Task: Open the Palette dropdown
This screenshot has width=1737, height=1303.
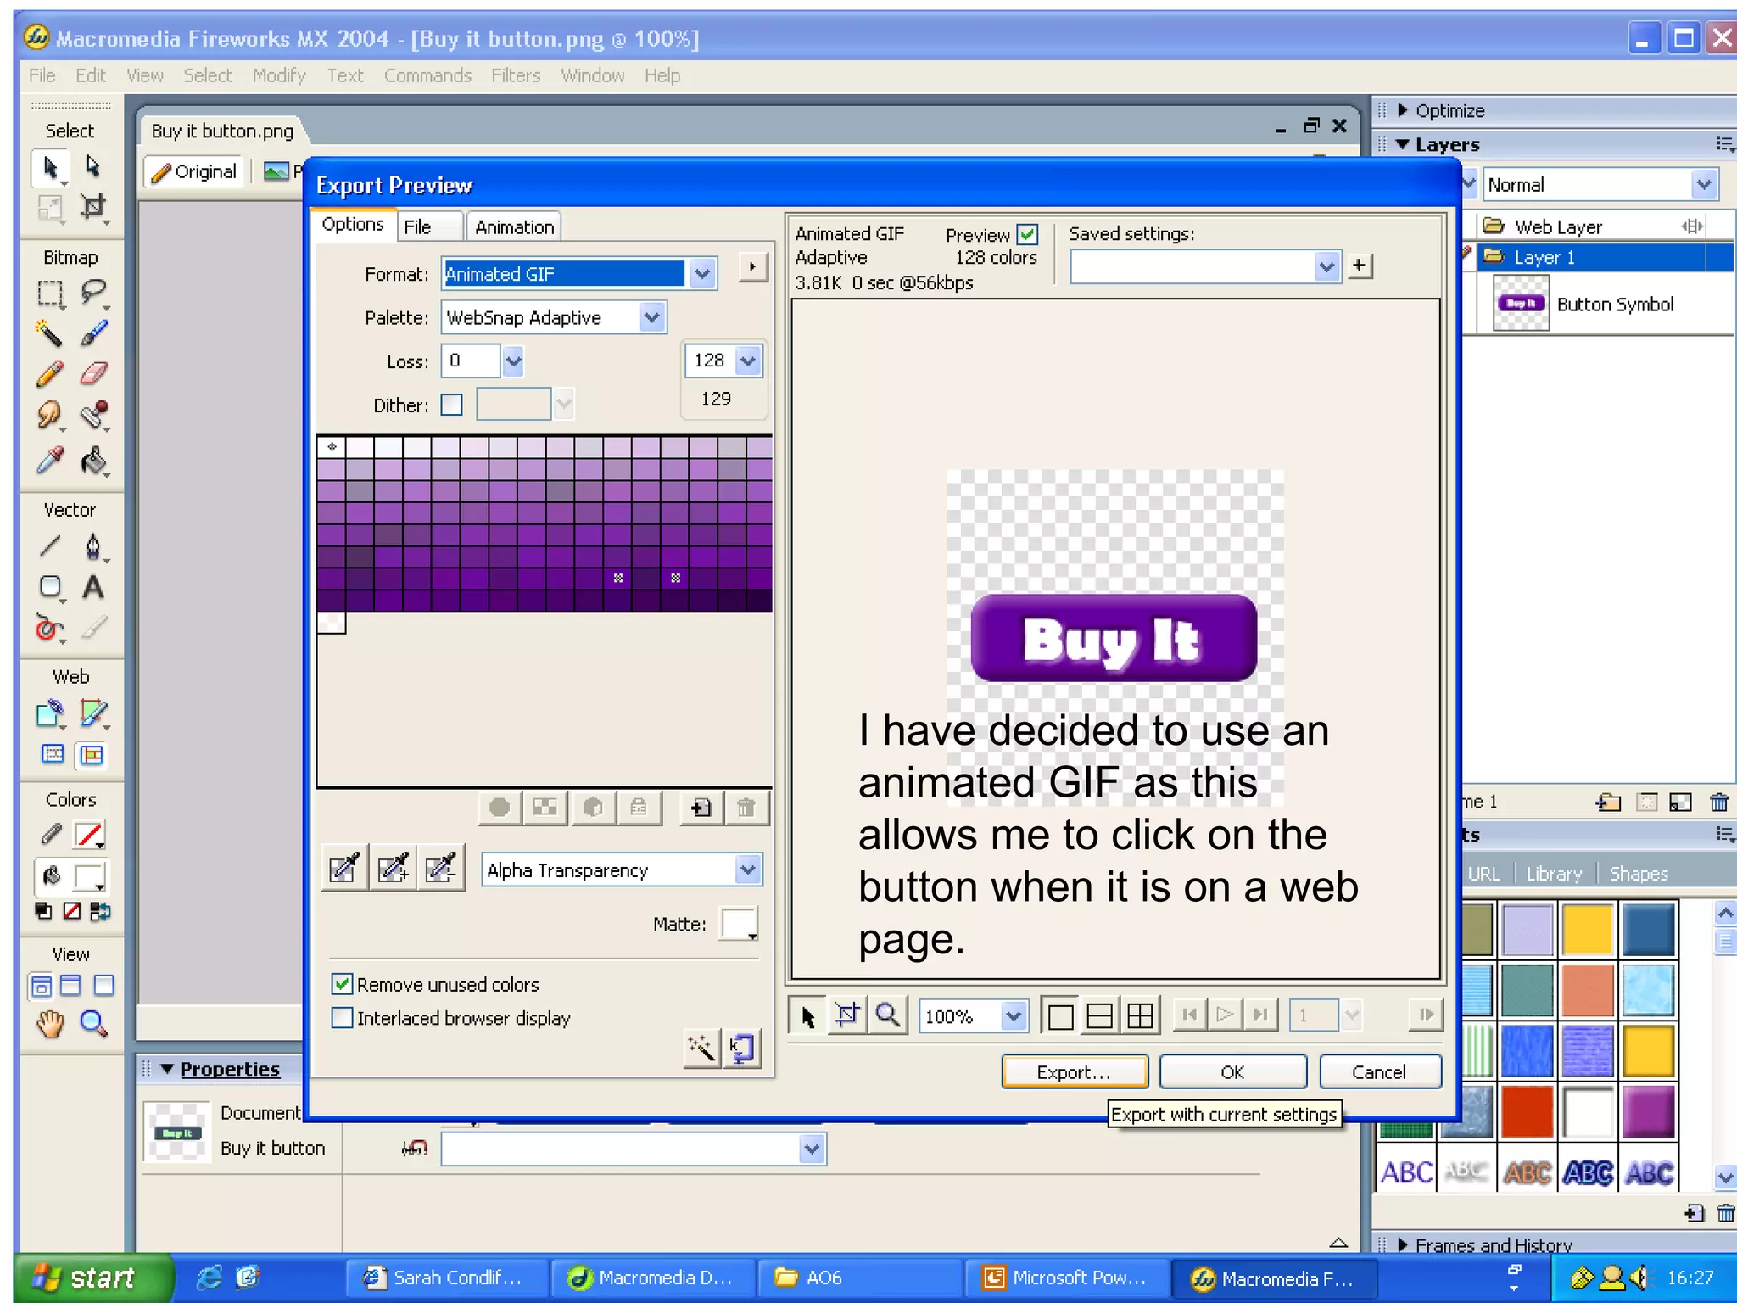Action: tap(651, 318)
